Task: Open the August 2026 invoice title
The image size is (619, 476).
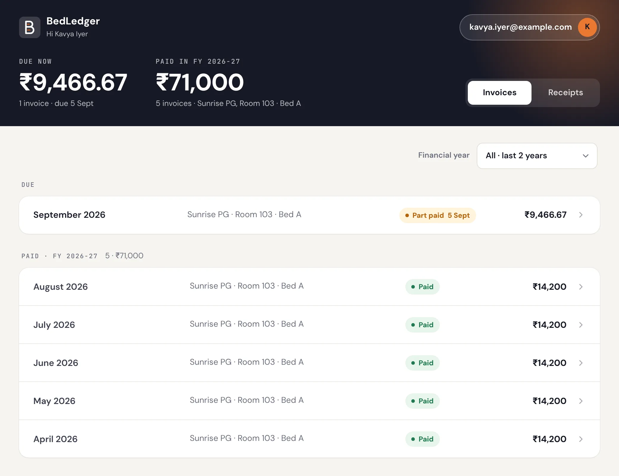Action: (x=61, y=287)
